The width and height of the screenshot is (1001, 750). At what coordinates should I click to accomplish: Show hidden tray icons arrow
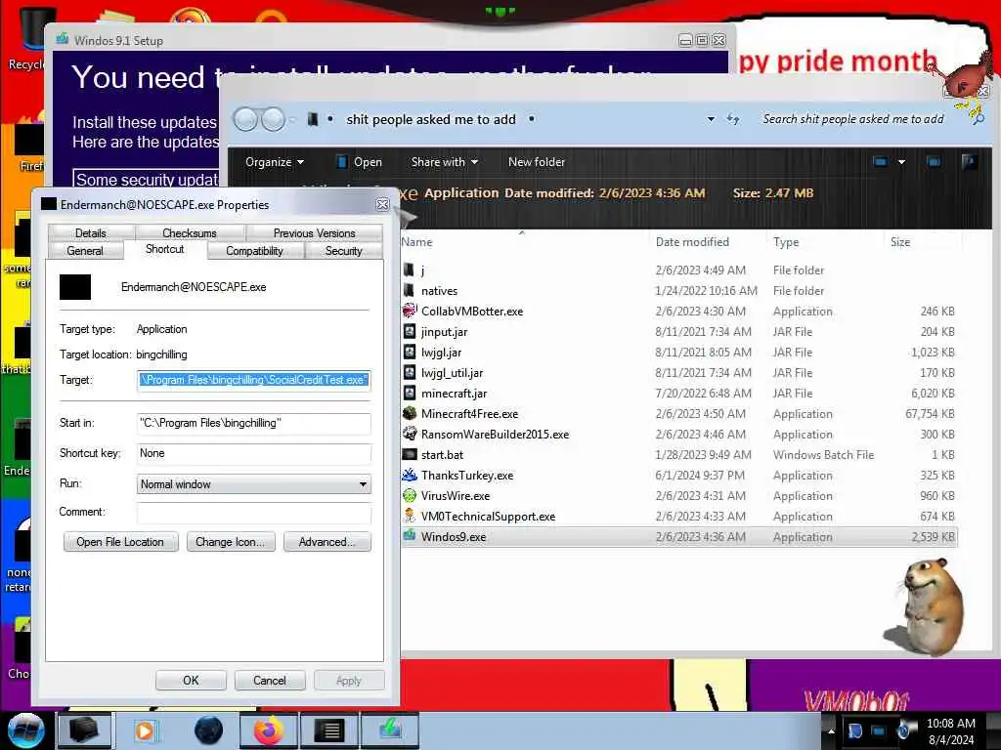pos(831,730)
